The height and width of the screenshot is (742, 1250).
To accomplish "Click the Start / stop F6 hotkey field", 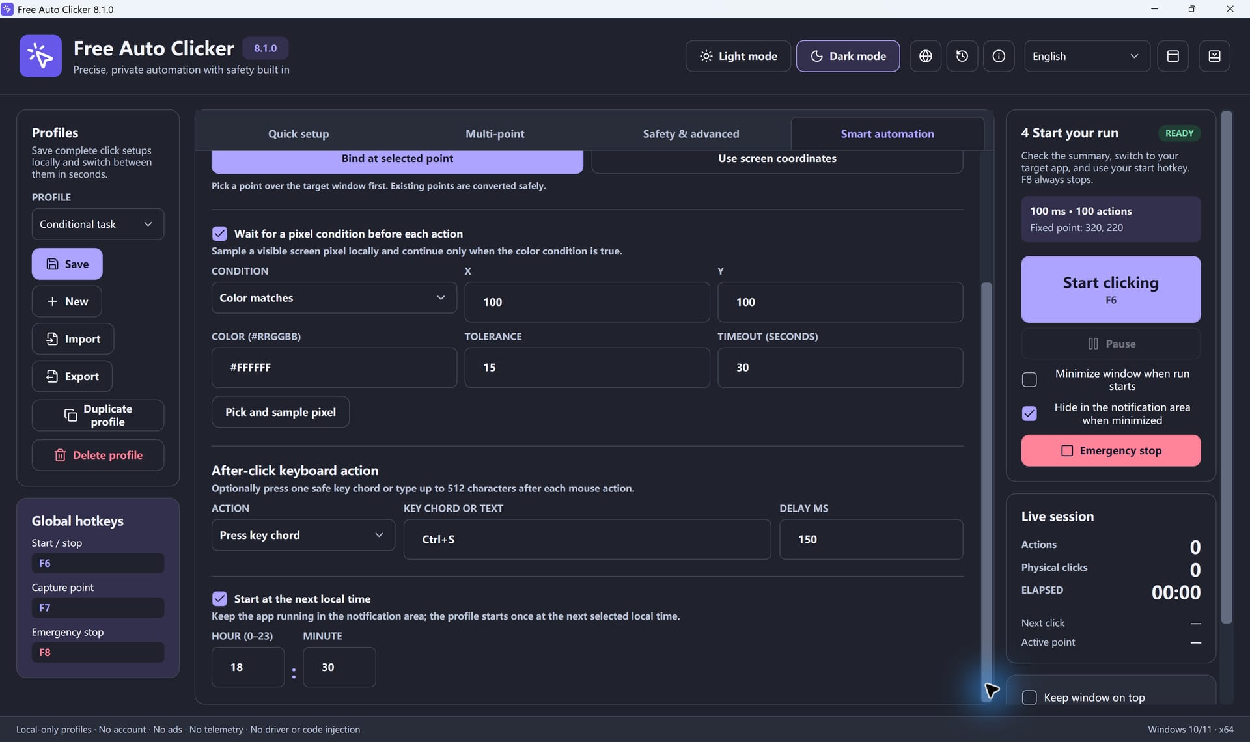I will click(98, 563).
